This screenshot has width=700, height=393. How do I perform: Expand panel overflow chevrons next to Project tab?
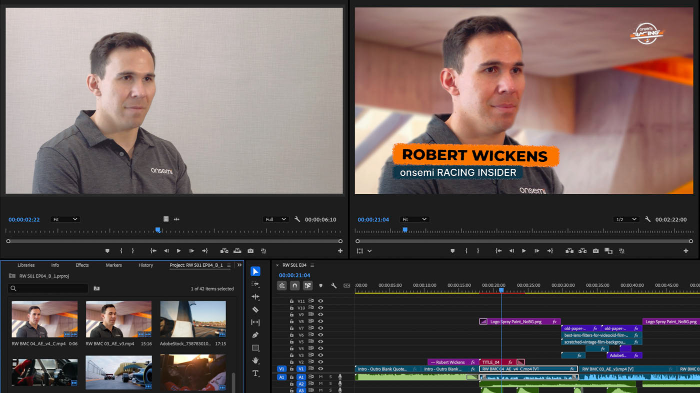click(239, 265)
